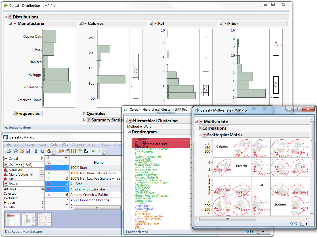Click the Name column header
The width and height of the screenshot is (317, 237).
(x=99, y=163)
